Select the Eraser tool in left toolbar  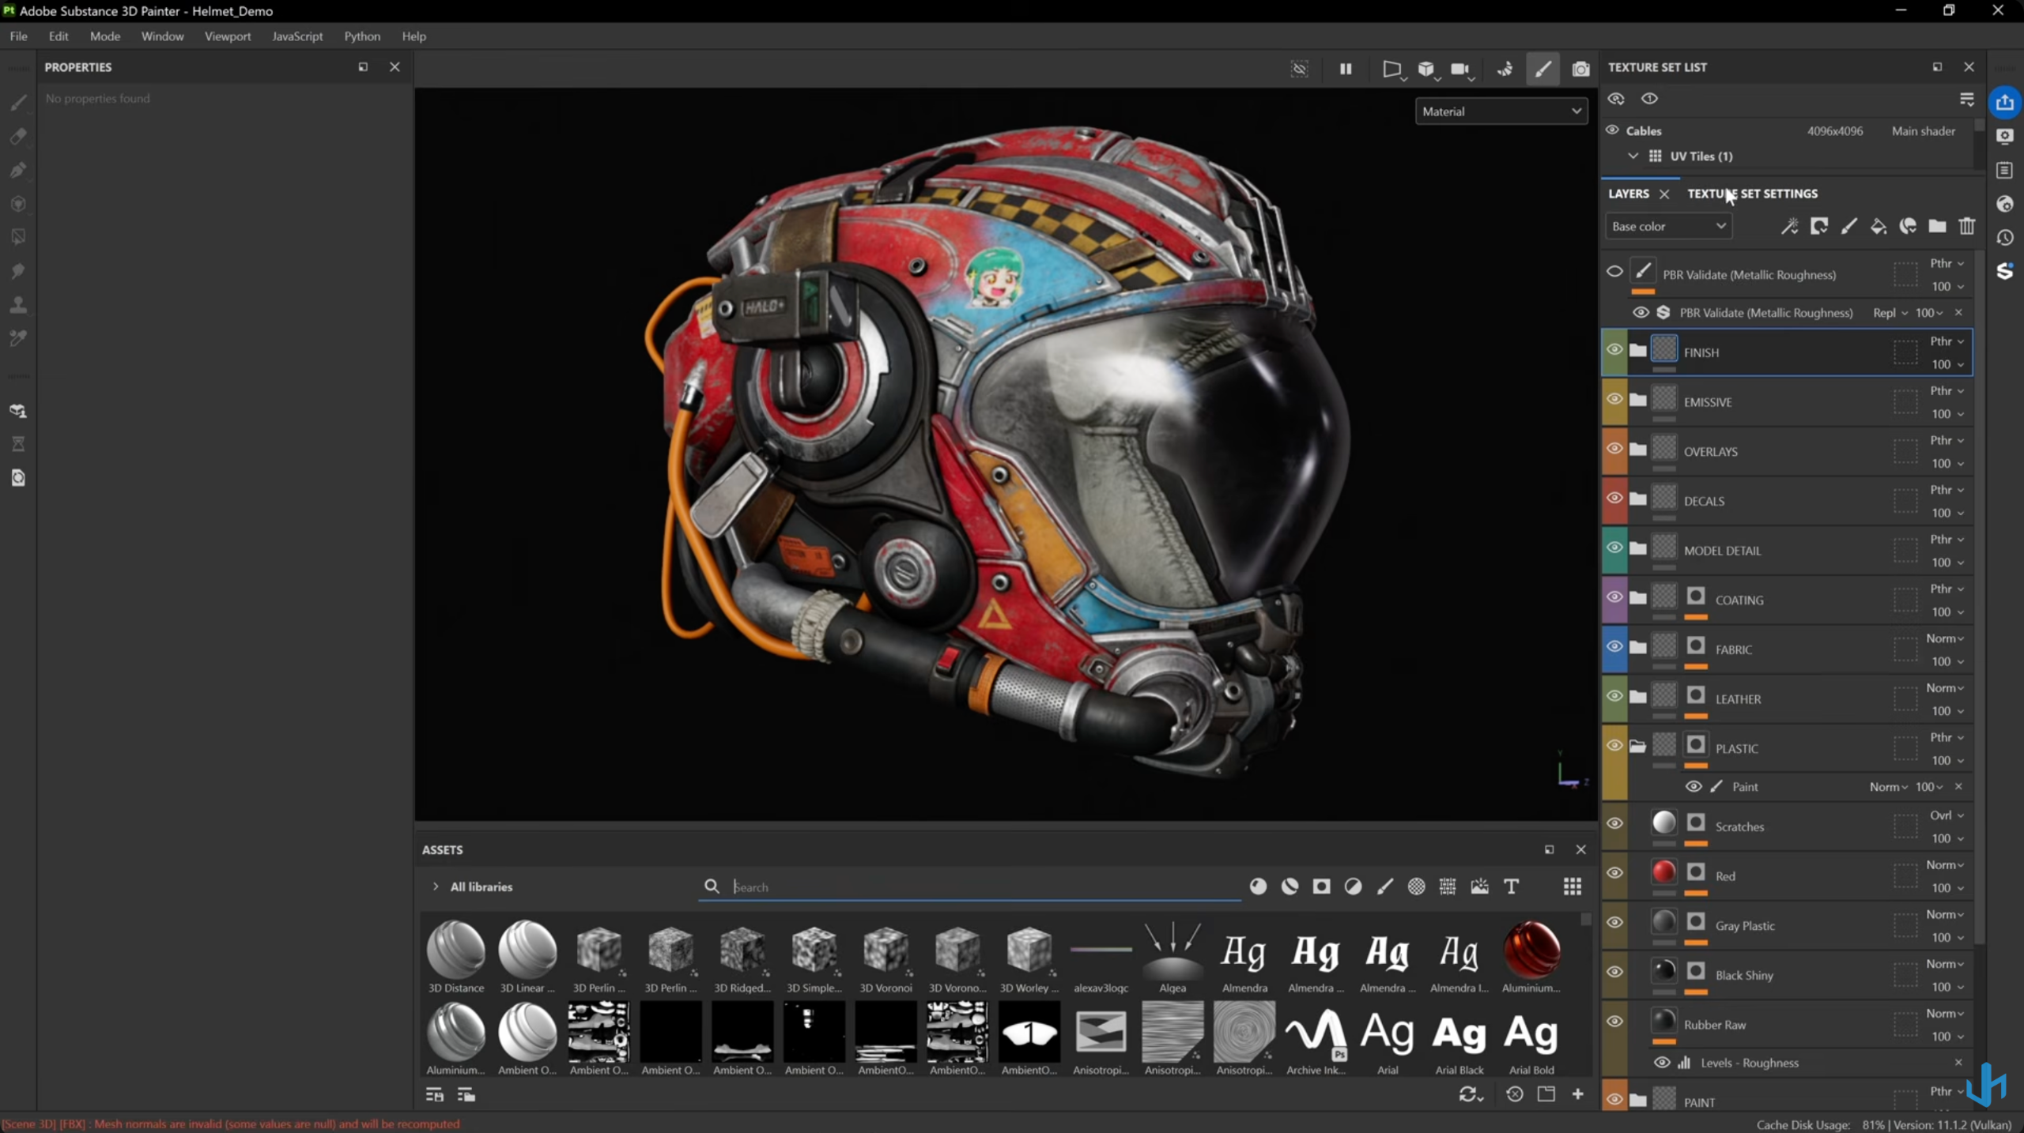pyautogui.click(x=18, y=137)
